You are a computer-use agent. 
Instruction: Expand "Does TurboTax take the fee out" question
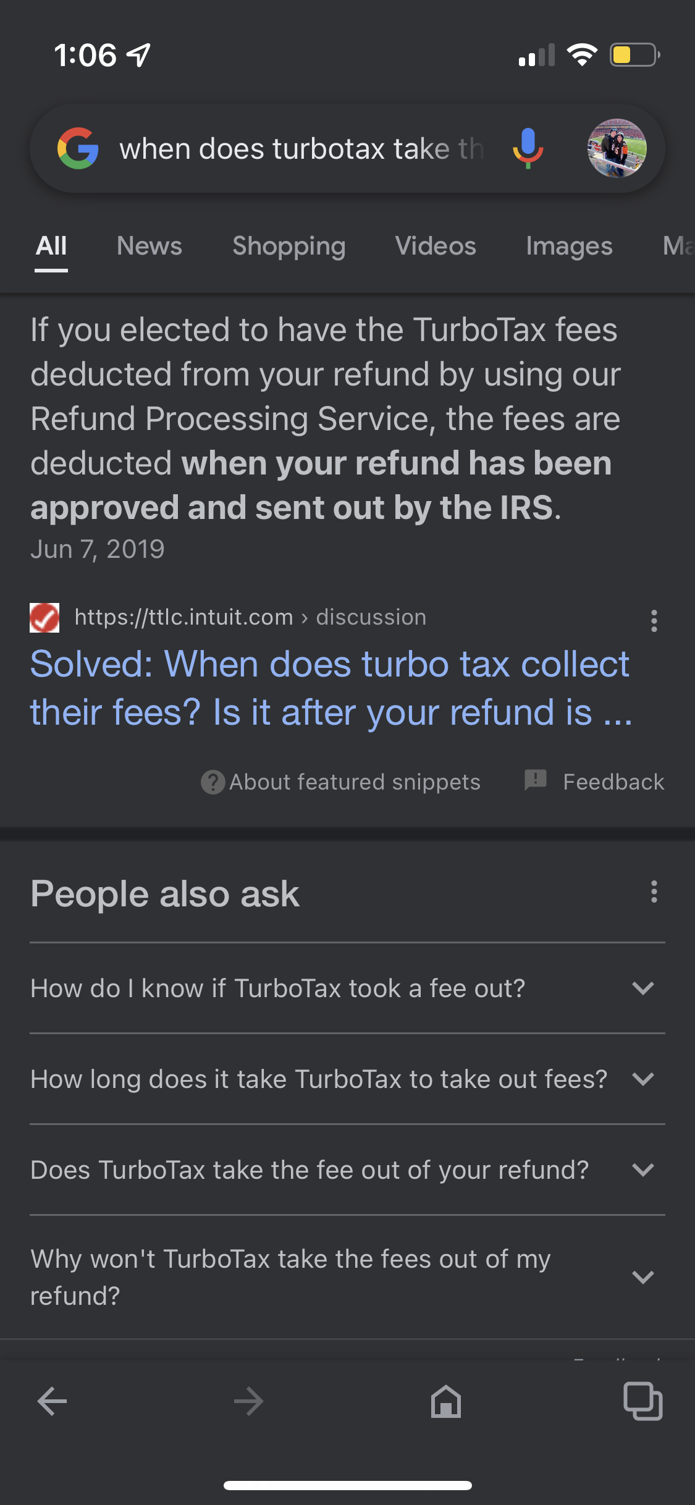click(x=642, y=1170)
